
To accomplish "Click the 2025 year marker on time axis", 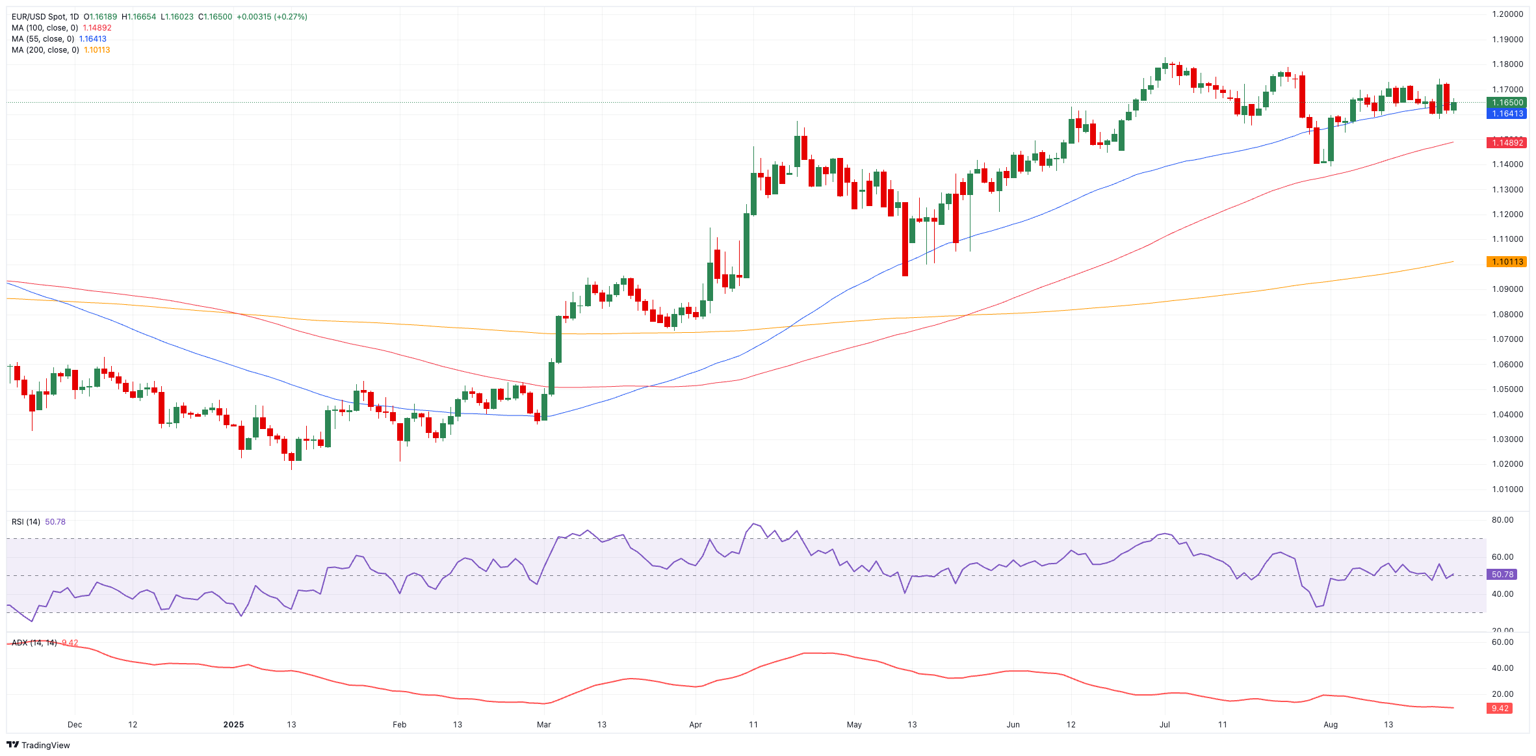I will tap(233, 725).
